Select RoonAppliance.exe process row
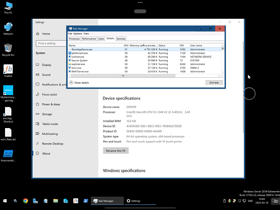Image resolution: width=280 pixels, height=210 pixels. point(145,50)
